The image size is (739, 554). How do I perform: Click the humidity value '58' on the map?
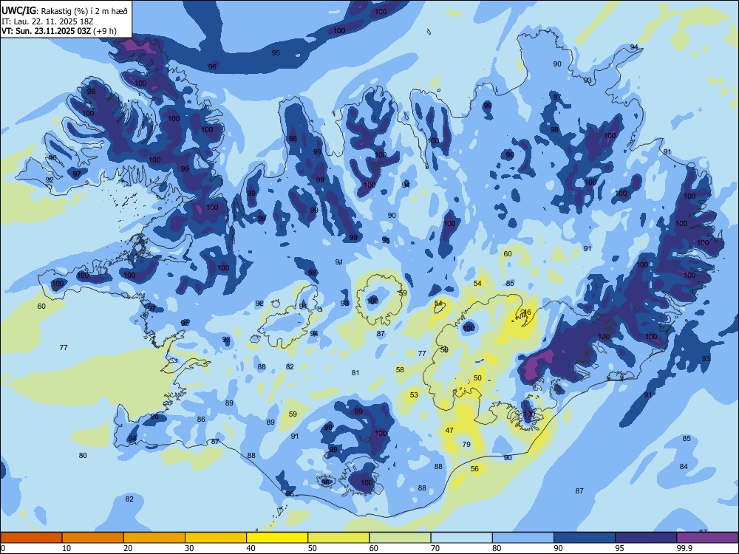[400, 370]
